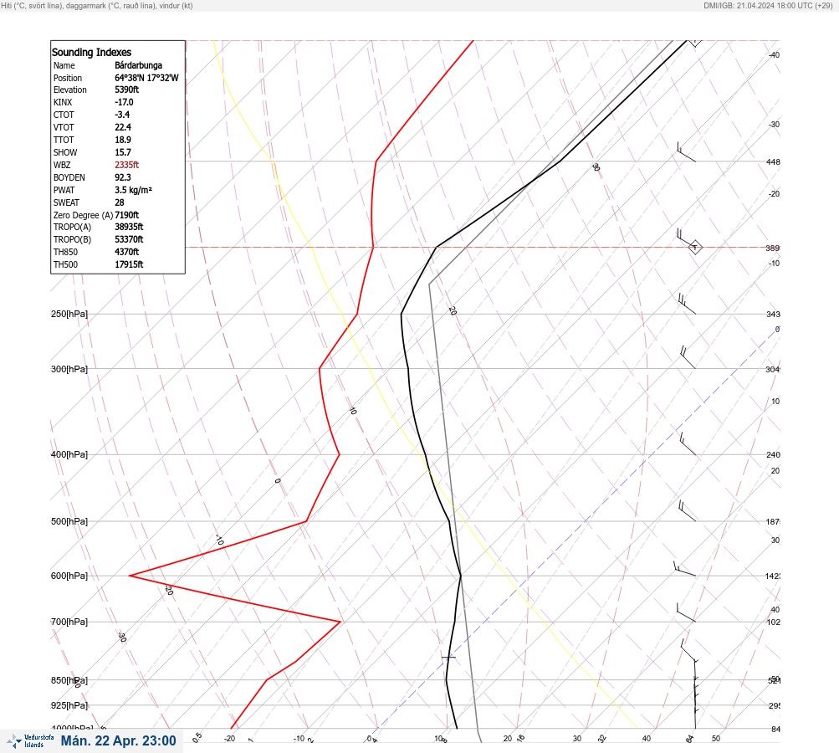This screenshot has width=839, height=753.
Task: Click the '700[hPa]' pressure label
Action: point(69,622)
